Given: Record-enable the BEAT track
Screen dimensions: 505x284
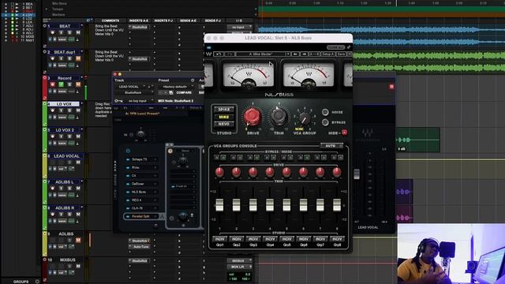Looking at the screenshot, I should (53, 33).
